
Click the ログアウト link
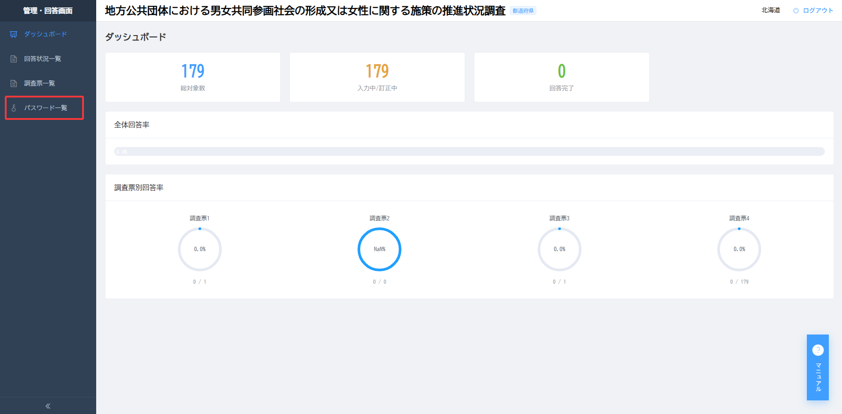tap(818, 11)
